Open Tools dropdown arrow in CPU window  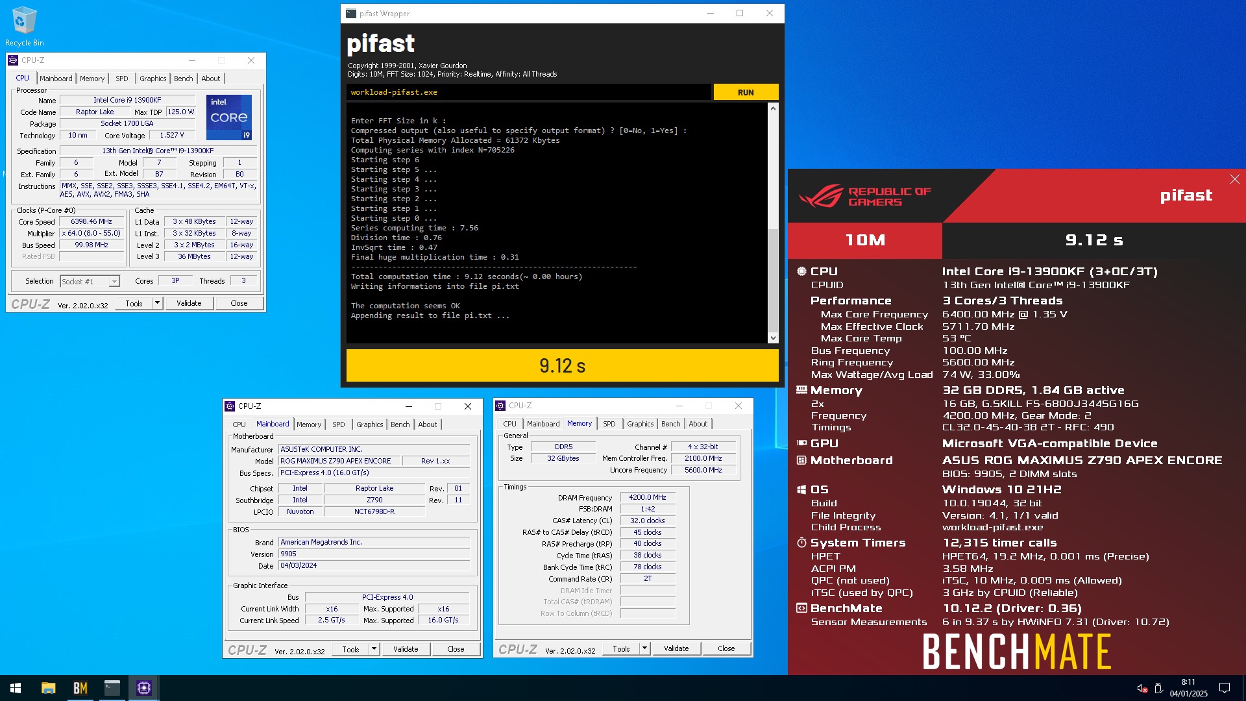(157, 303)
